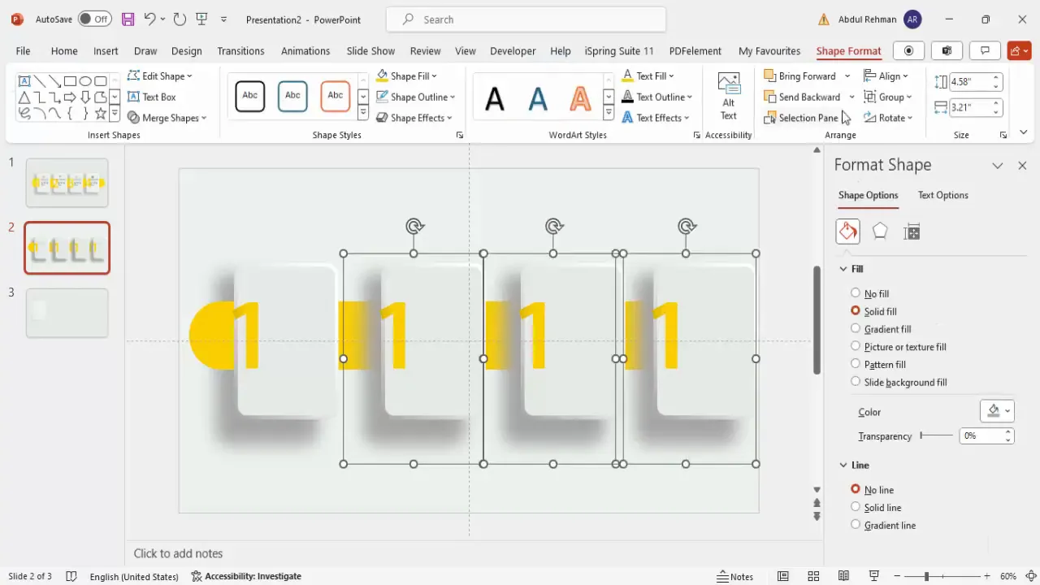This screenshot has width=1040, height=585.
Task: Open the Comments icon at top right
Action: [985, 50]
